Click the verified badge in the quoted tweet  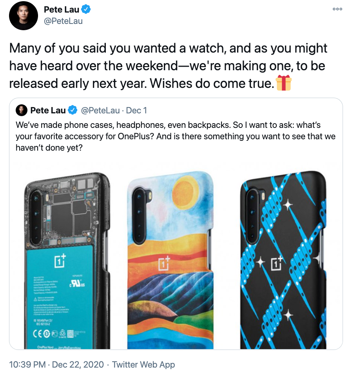[73, 110]
